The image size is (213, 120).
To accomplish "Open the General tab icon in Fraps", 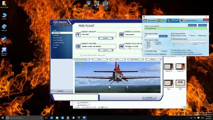I will (x=145, y=20).
